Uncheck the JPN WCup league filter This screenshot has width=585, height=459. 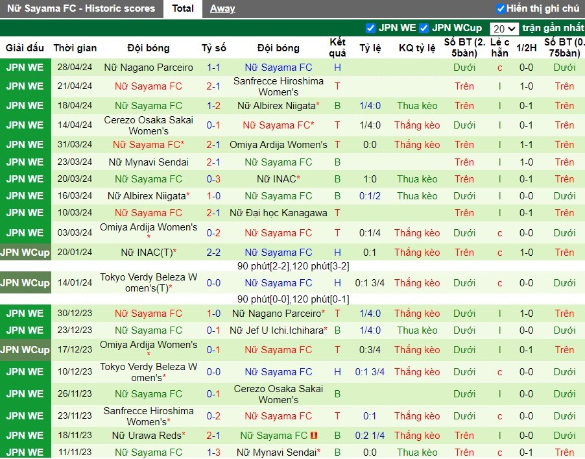click(424, 28)
